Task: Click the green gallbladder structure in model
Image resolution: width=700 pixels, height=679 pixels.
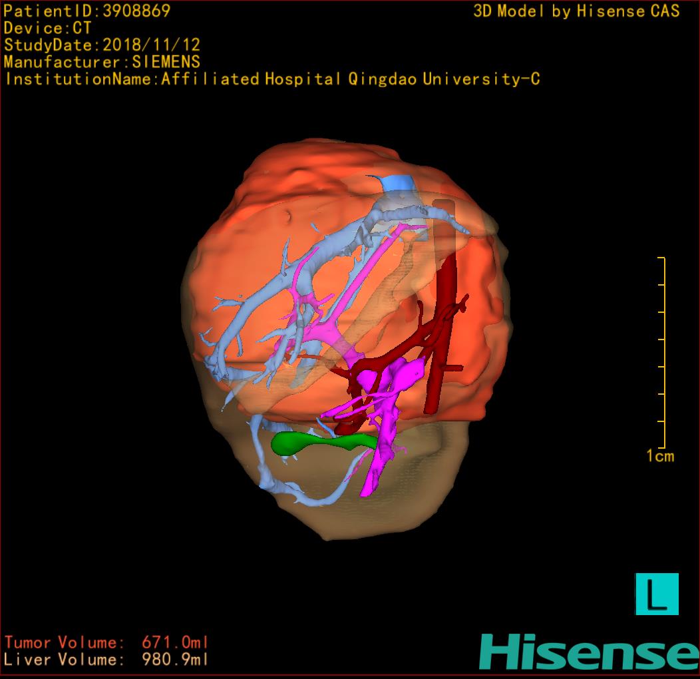Action: 323,443
